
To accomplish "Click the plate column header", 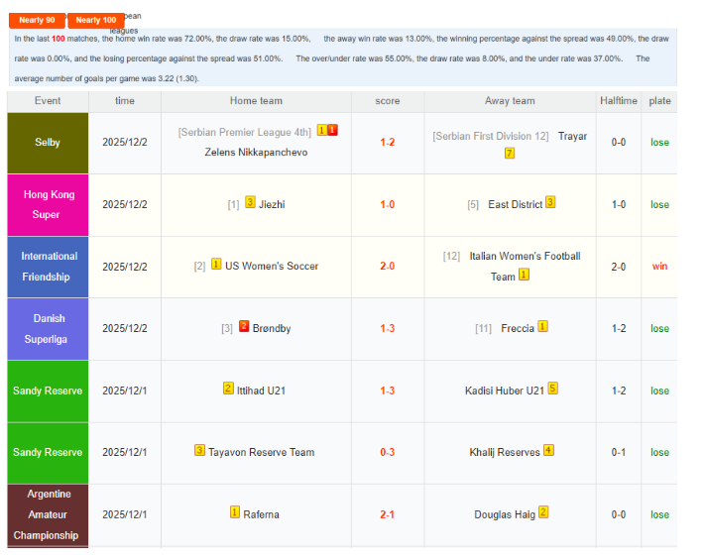I will [659, 101].
